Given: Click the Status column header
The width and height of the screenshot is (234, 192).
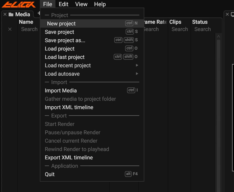Looking at the screenshot, I should tap(200, 22).
